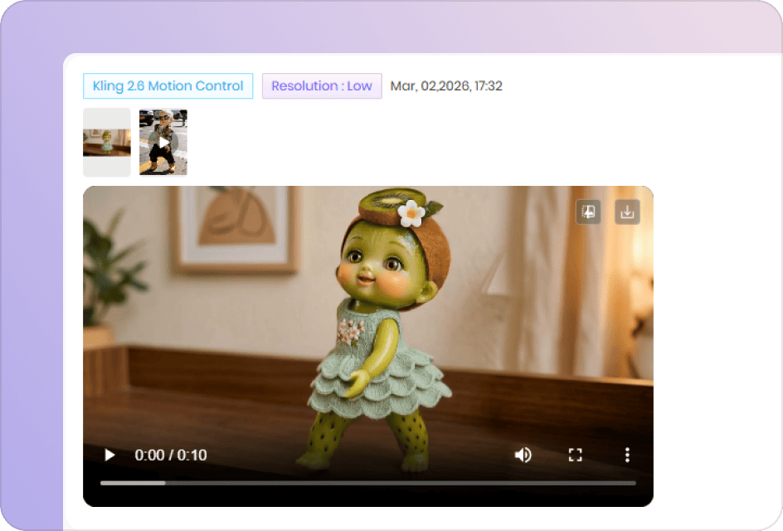This screenshot has height=531, width=783.
Task: Click the 0:00 / 0:10 time display
Action: [169, 455]
